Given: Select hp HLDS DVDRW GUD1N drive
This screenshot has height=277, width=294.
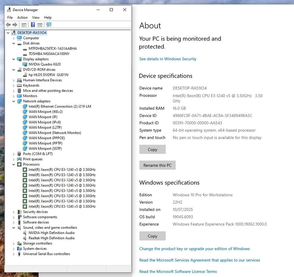Looking at the screenshot, I should pos(48,75).
